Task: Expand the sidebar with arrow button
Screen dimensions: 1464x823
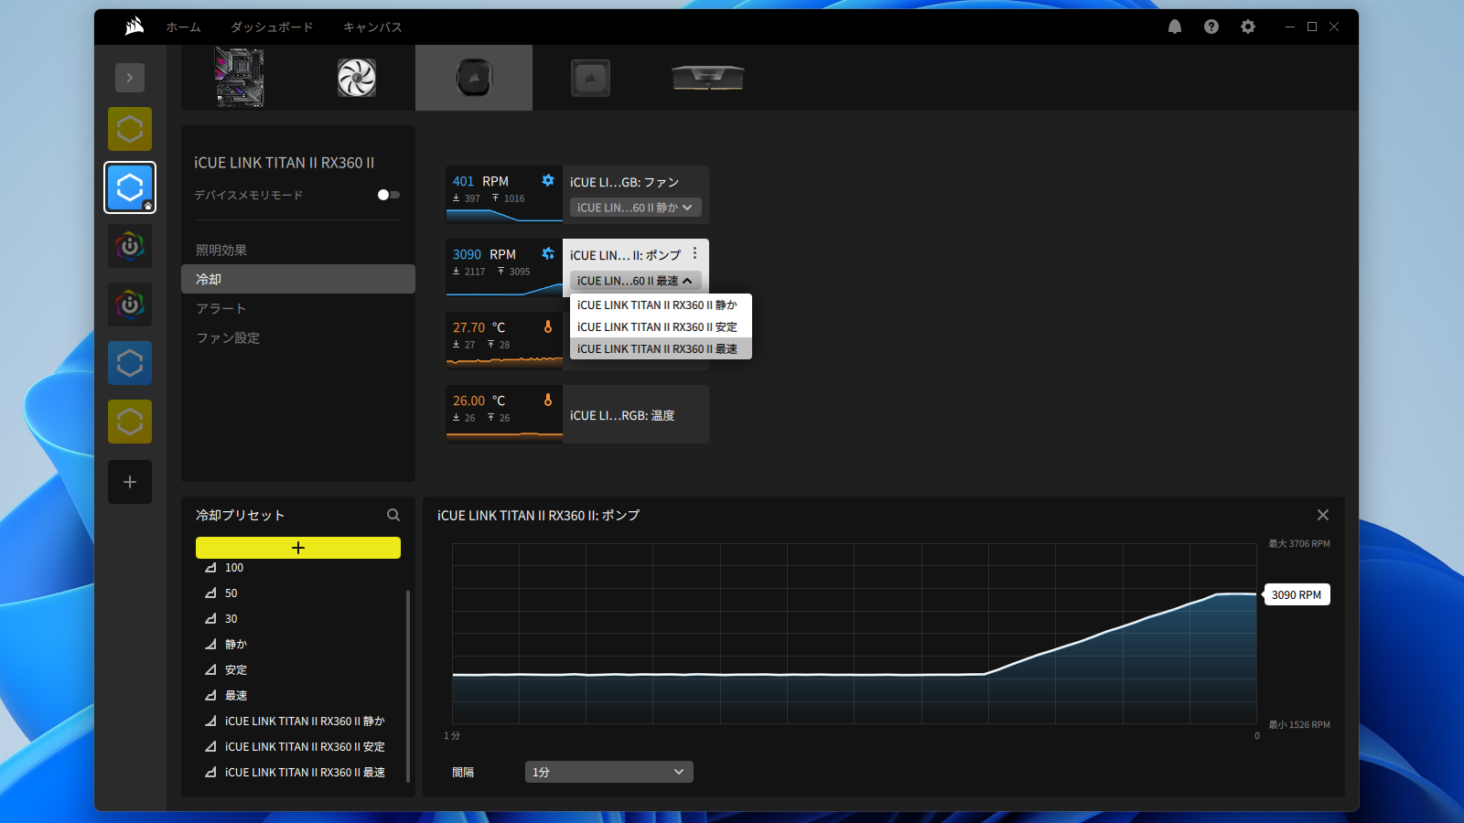Action: [x=130, y=78]
